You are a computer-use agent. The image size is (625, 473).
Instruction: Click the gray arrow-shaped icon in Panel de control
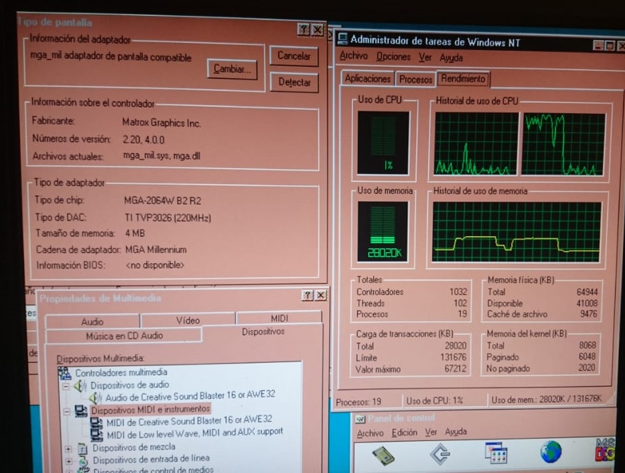click(x=440, y=454)
